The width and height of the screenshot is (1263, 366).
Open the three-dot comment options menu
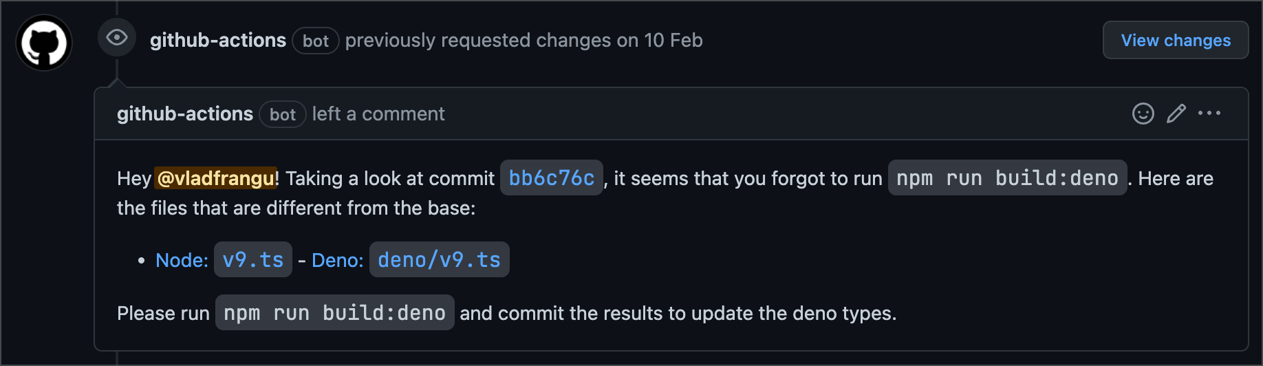(x=1209, y=114)
